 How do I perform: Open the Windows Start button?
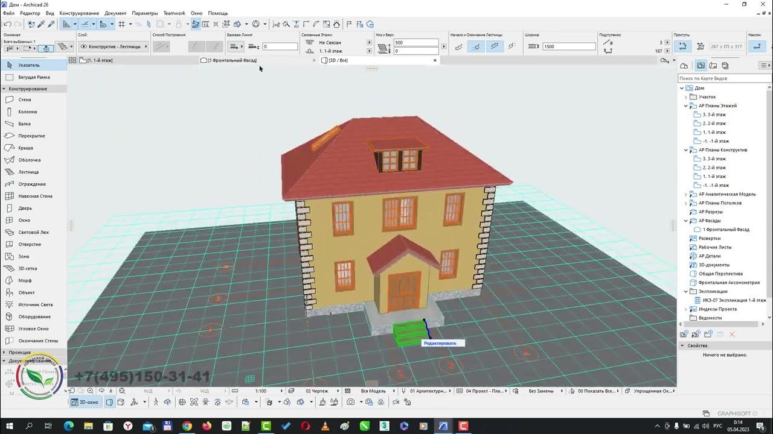tap(10, 426)
